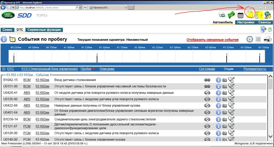Click the yellow question note icon
274x147 pixels.
[12, 39]
